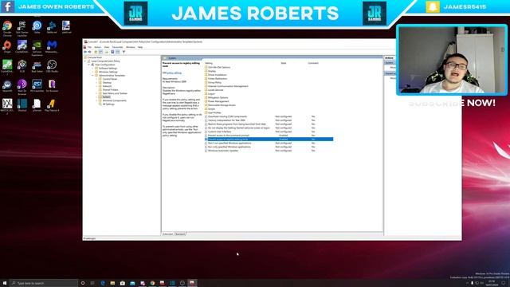510x287 pixels.
Task: Open the Play Fallout 4 desktop shortcut
Action: pos(52,105)
